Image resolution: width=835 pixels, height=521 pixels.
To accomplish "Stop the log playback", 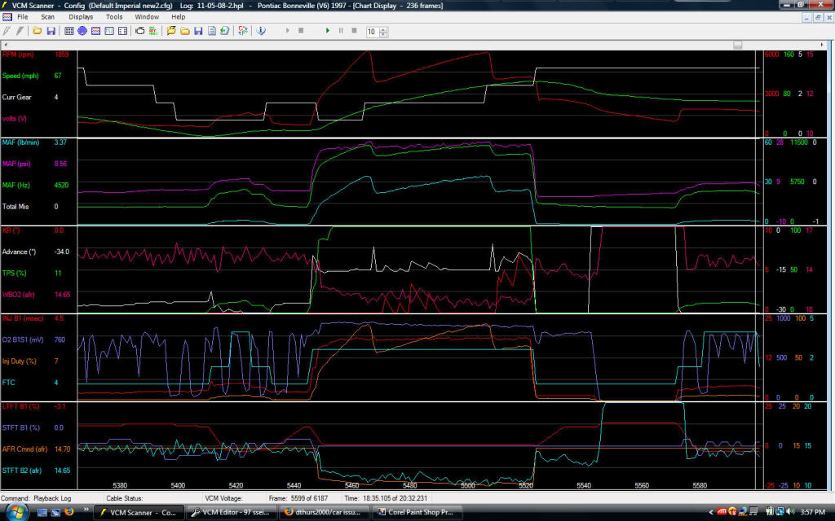I will click(354, 31).
